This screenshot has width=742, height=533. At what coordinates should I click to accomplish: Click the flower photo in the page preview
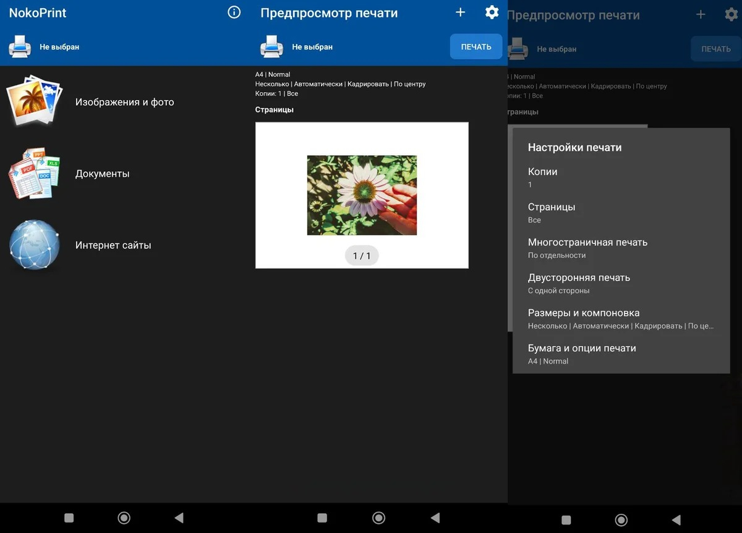coord(362,195)
